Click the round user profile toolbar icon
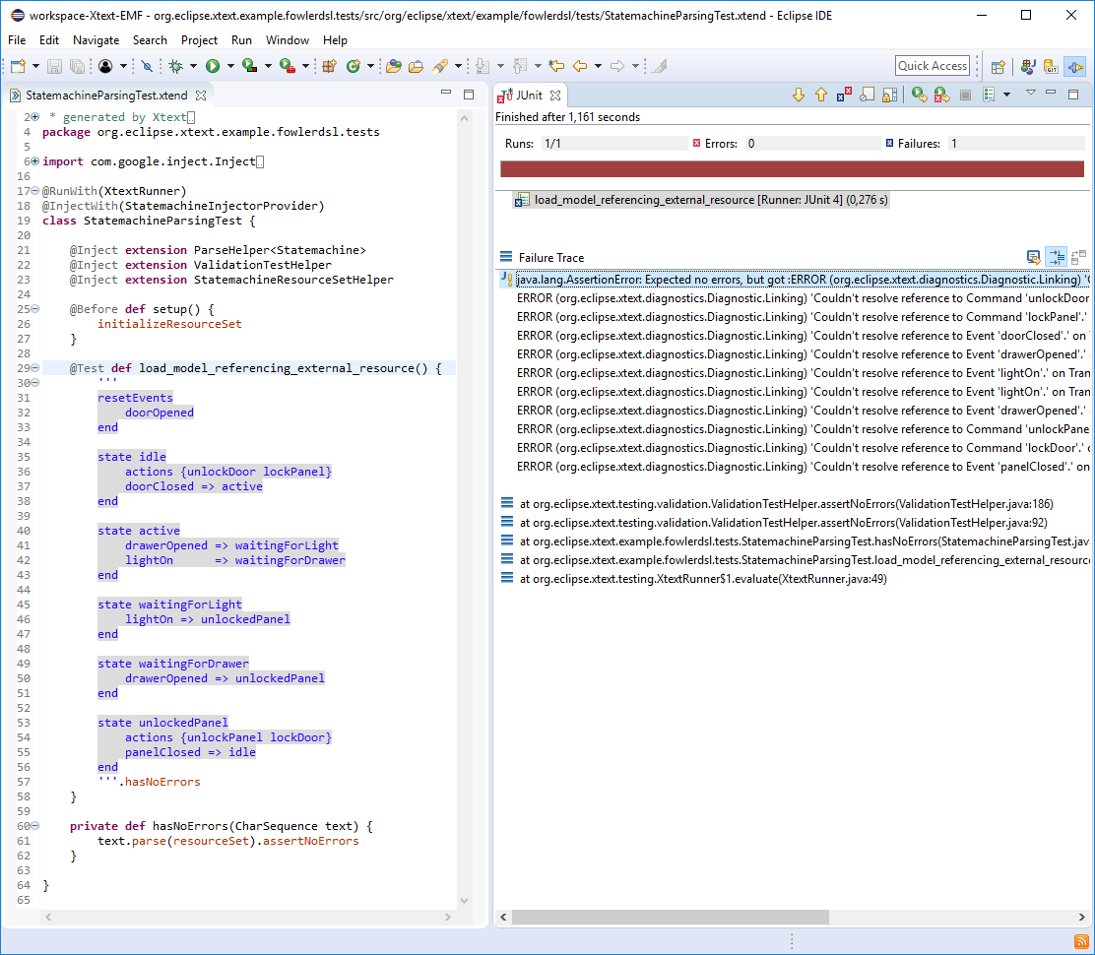The image size is (1095, 955). pyautogui.click(x=105, y=66)
